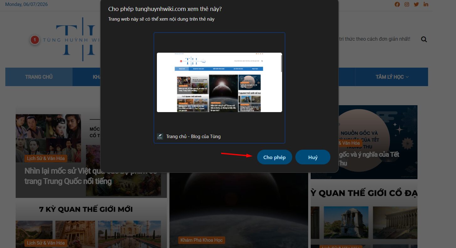Open the LinkedIn social icon
This screenshot has height=248, width=456.
click(426, 4)
